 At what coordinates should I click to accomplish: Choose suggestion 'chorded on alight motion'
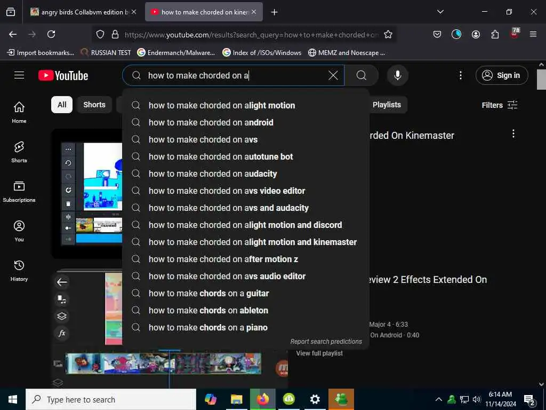[246, 105]
